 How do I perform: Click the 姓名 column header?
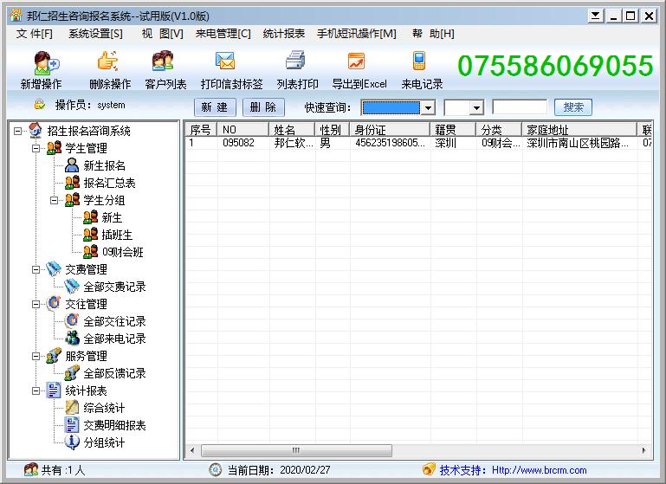tap(292, 130)
